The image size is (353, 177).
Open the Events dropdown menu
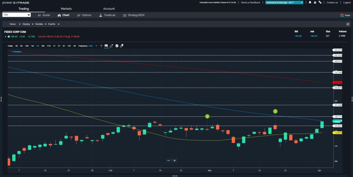pos(54,24)
